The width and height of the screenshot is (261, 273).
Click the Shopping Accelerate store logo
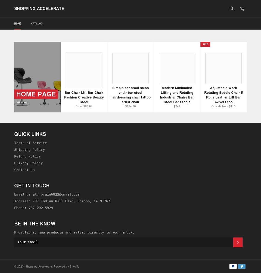coord(39,8)
